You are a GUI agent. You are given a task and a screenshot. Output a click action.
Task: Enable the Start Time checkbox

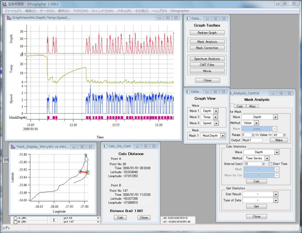[270, 164]
